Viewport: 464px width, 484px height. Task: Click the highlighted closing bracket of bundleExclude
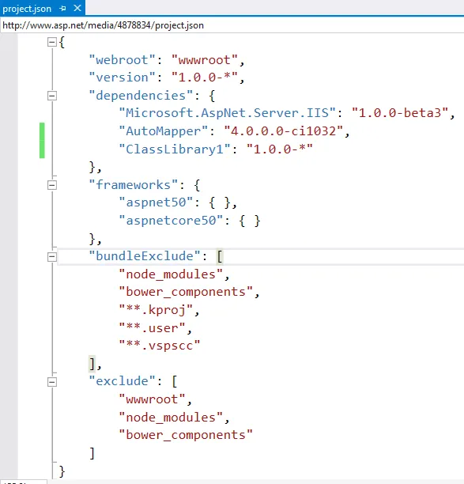(x=92, y=364)
